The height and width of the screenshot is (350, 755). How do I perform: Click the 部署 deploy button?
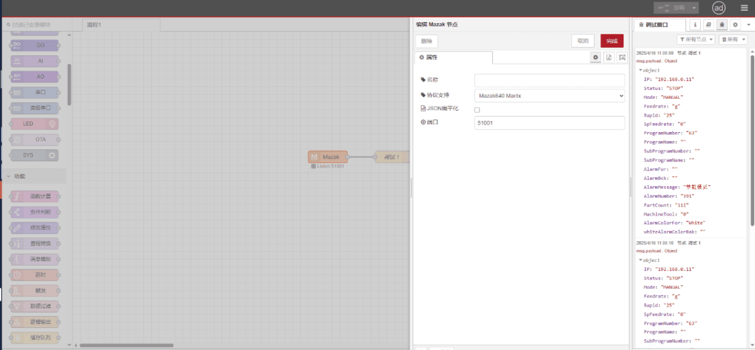pyautogui.click(x=671, y=8)
